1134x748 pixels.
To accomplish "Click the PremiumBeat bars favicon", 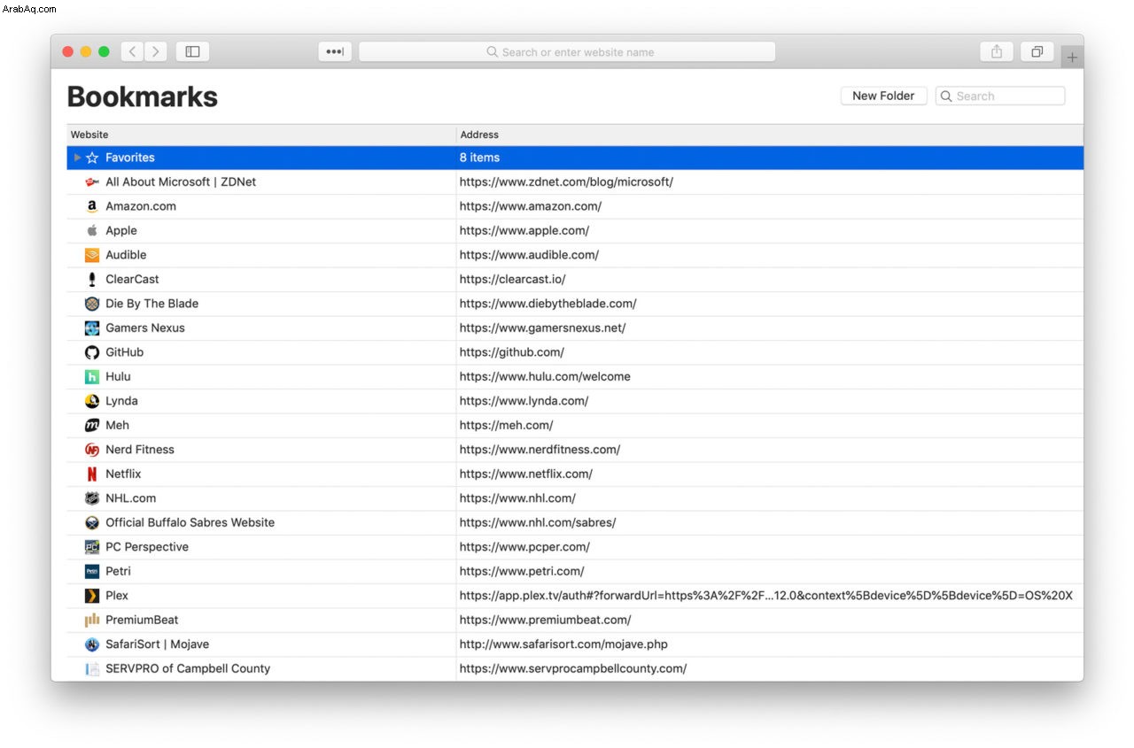I will (x=92, y=621).
